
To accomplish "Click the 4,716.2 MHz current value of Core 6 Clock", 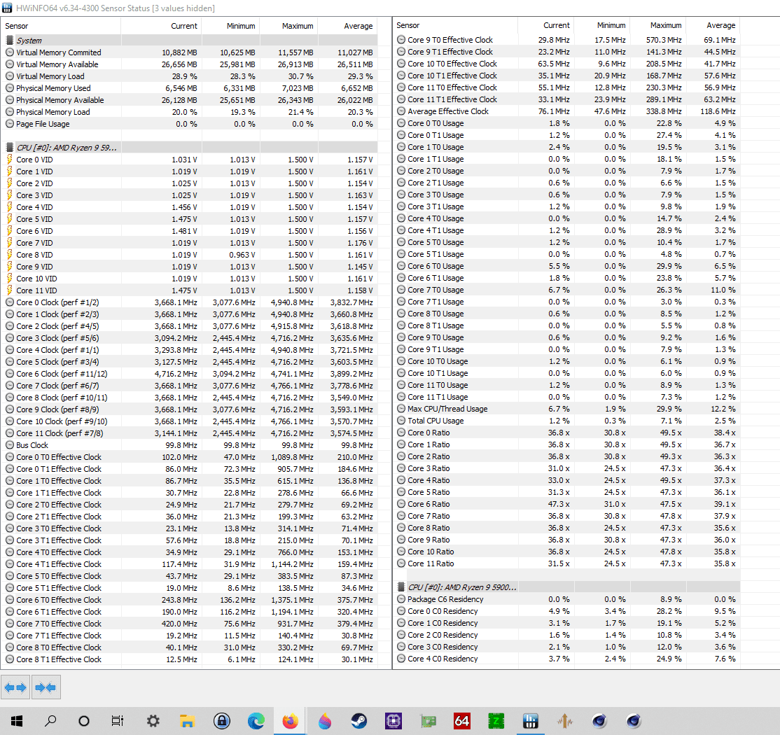I will 176,374.
